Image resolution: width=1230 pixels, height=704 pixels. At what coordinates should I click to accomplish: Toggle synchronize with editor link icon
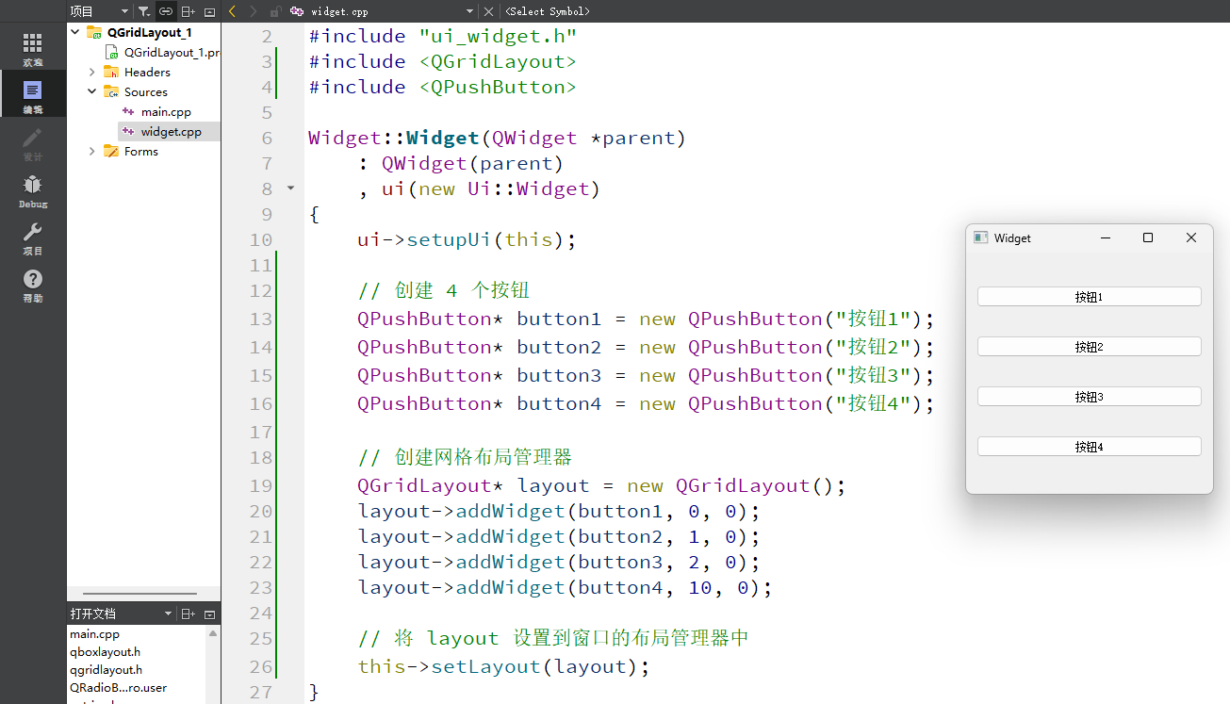pos(164,10)
